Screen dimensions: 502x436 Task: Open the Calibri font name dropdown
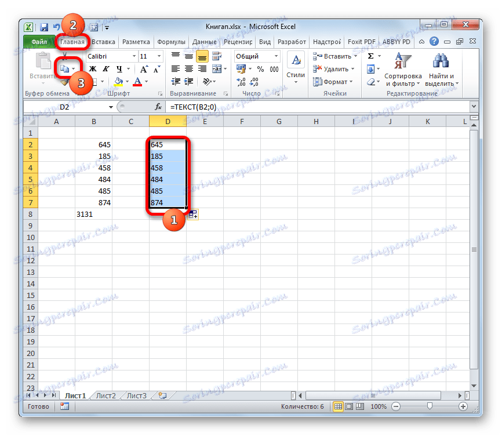coord(134,56)
